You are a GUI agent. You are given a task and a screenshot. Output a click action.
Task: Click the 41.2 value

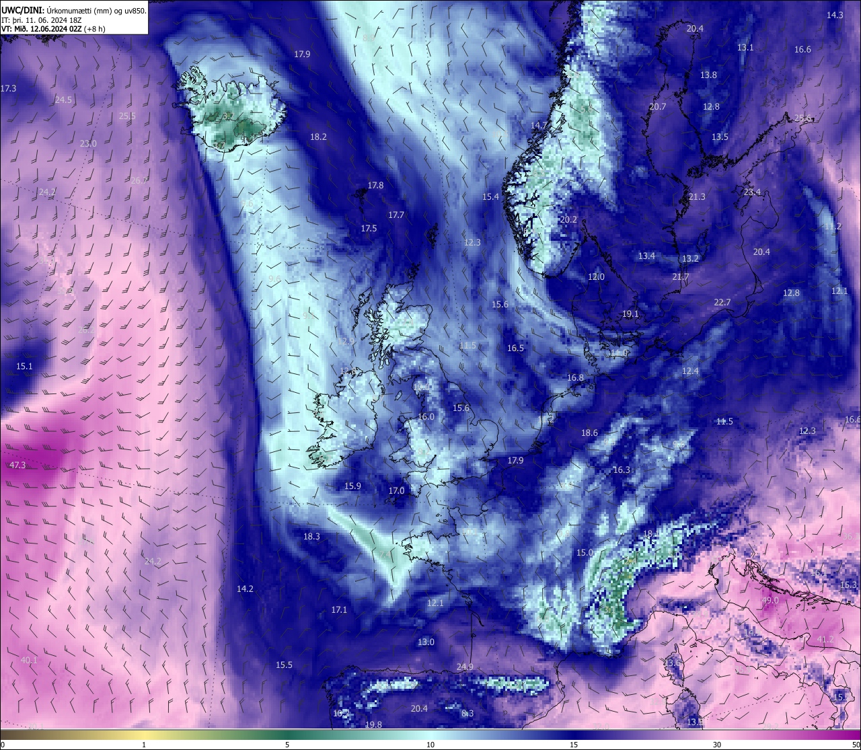pyautogui.click(x=825, y=639)
